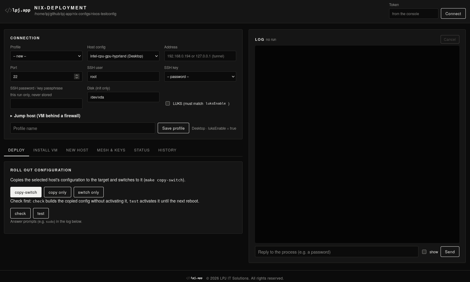Increment the Port number spinner
Viewport: 470px width, 282px height.
point(77,75)
